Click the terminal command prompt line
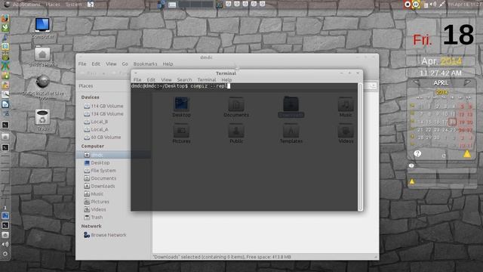483x272 pixels. tap(181, 86)
